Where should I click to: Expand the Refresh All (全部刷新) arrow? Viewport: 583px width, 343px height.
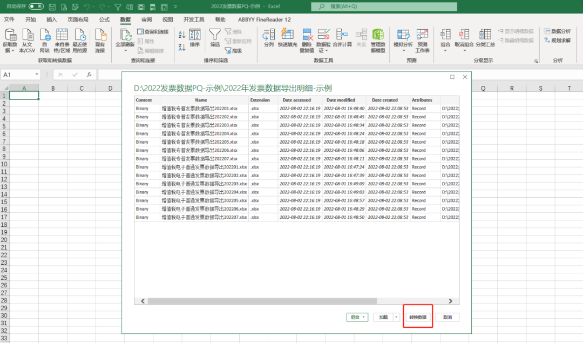125,51
